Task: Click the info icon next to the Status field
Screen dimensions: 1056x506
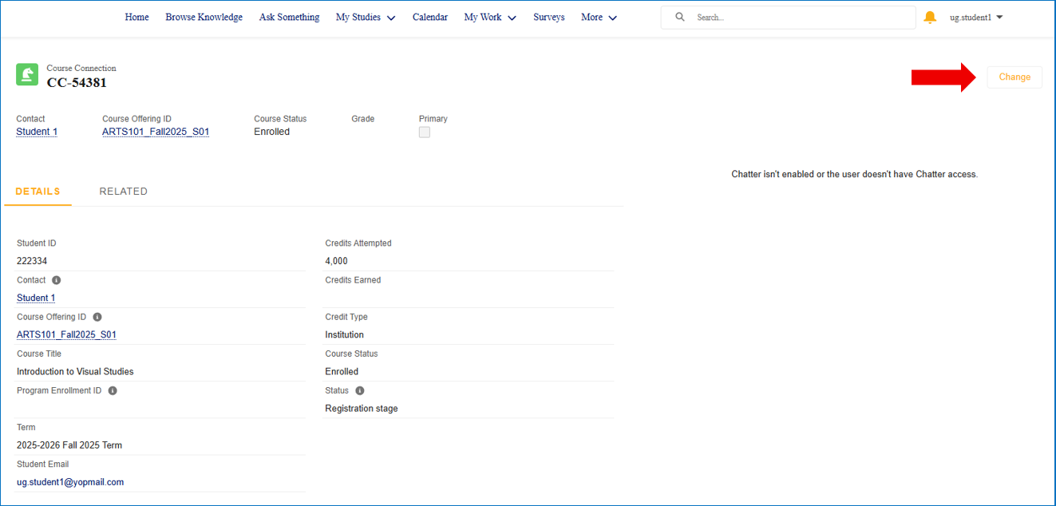Action: point(359,389)
